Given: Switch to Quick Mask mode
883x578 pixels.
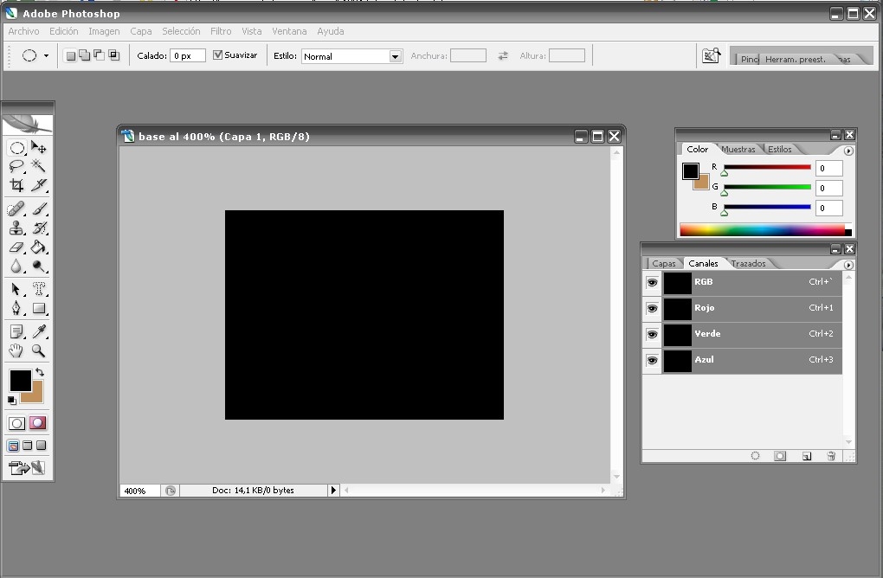Looking at the screenshot, I should coord(38,422).
